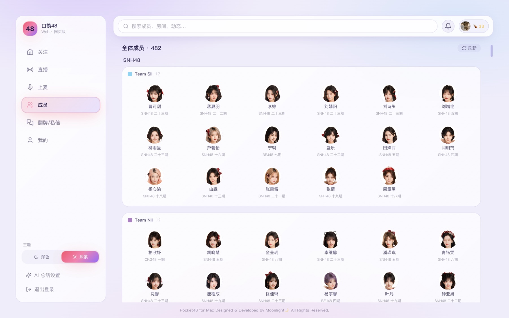Click the notification bell icon

pyautogui.click(x=448, y=26)
